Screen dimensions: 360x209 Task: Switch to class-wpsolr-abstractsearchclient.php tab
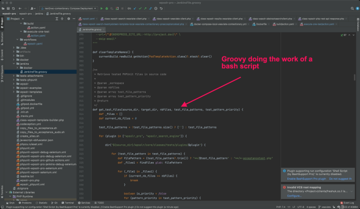coord(272,19)
